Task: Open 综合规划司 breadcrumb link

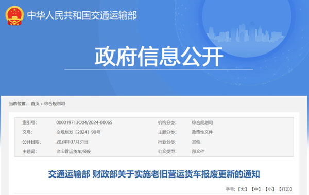Action: pos(55,104)
